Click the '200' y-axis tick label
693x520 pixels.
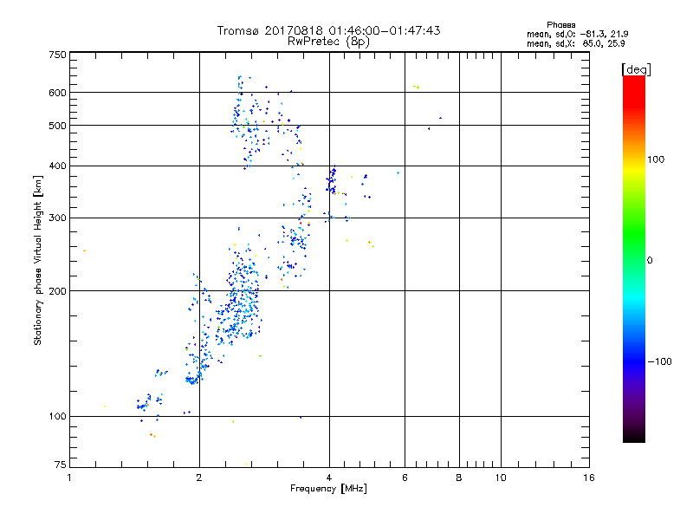[x=57, y=291]
